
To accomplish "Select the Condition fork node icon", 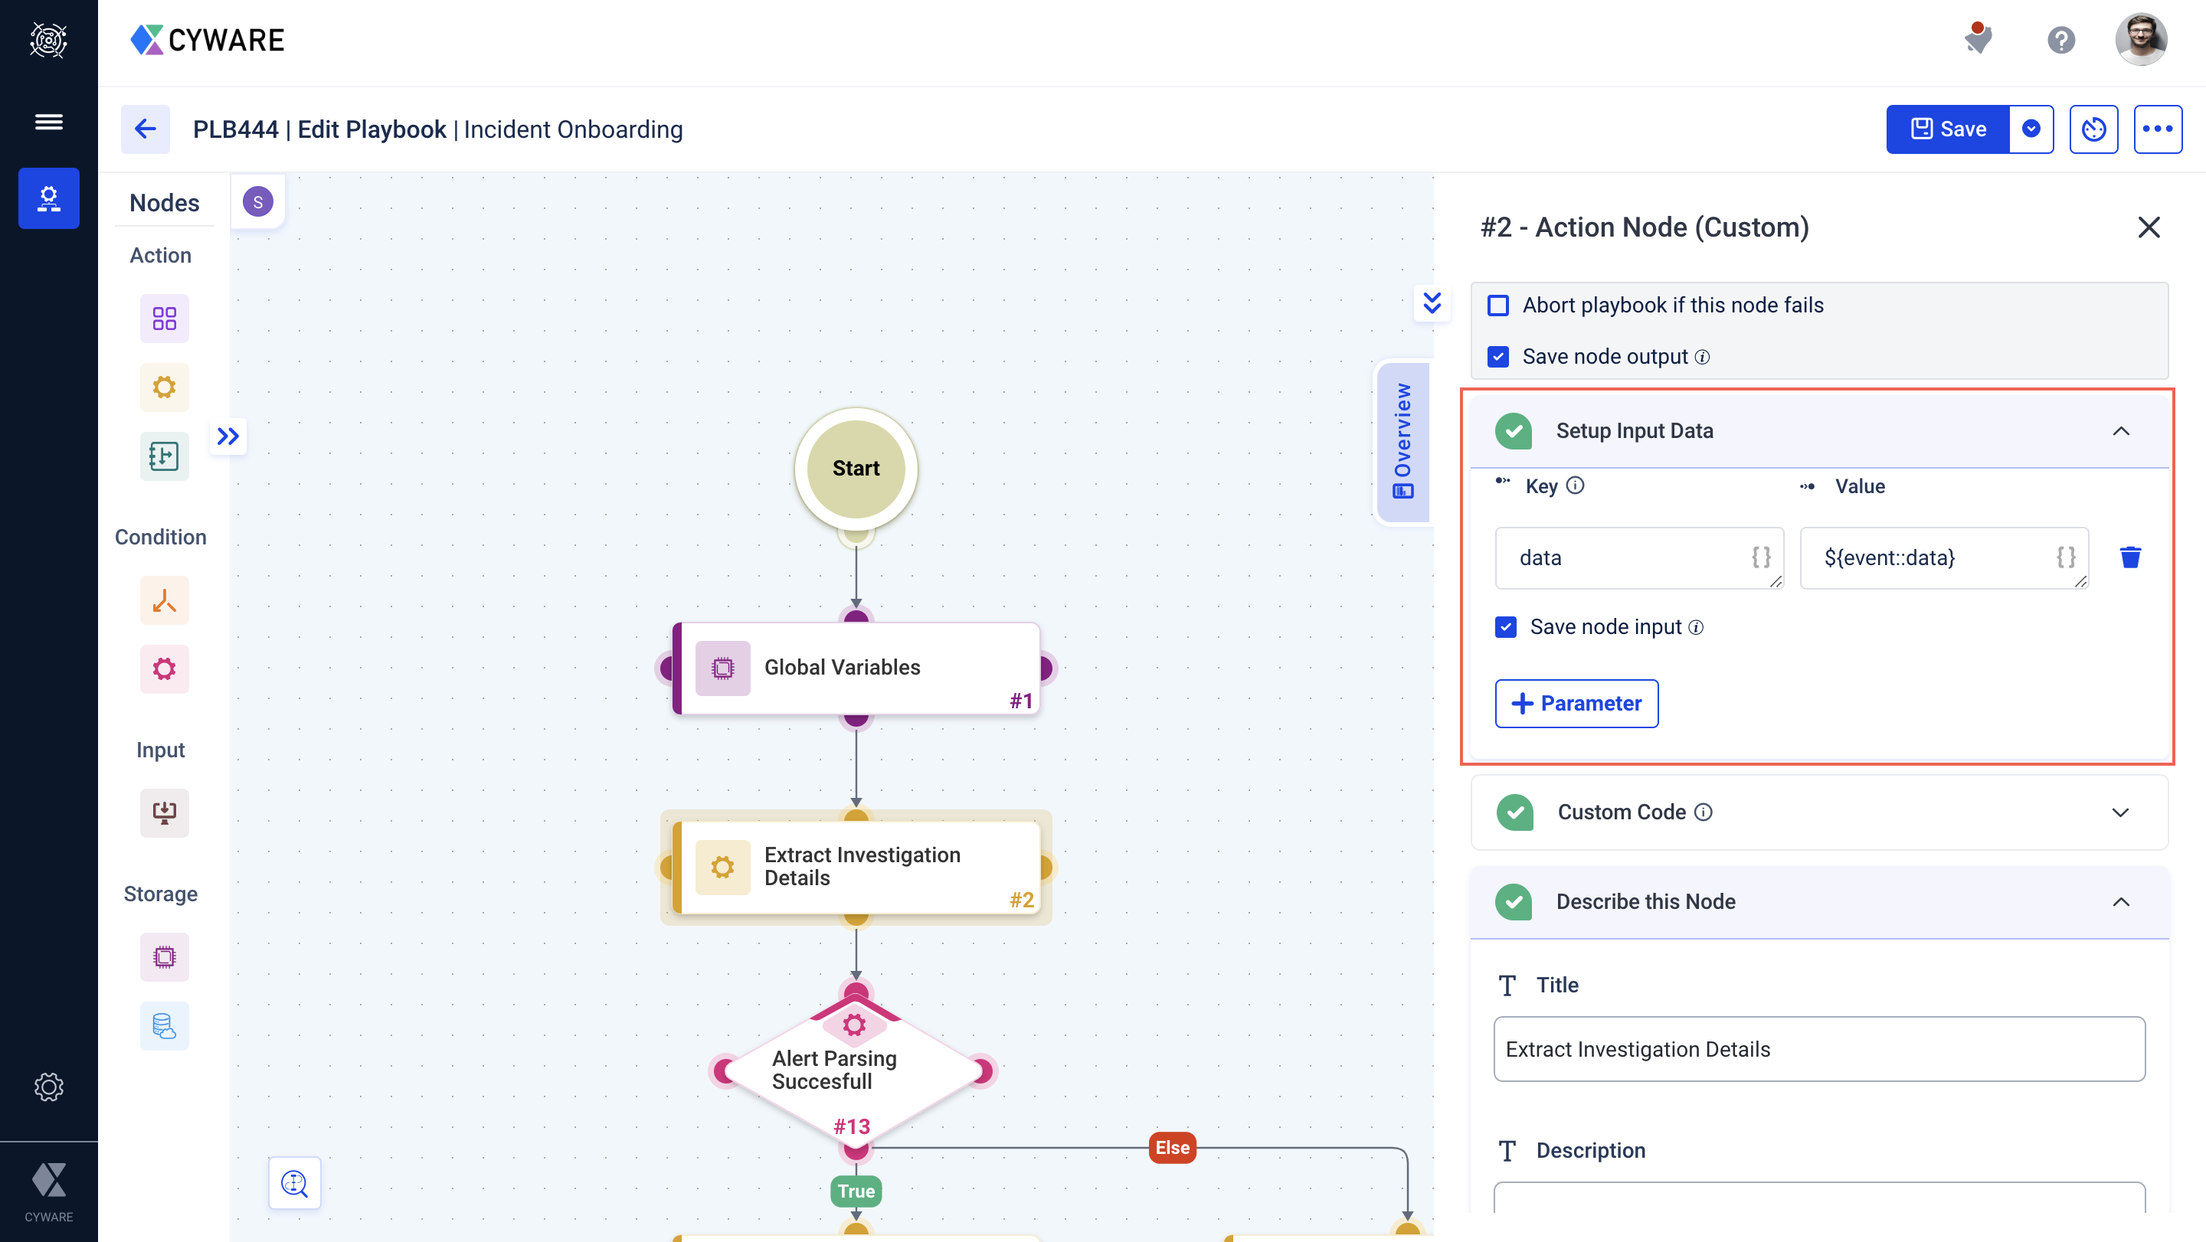I will point(162,600).
